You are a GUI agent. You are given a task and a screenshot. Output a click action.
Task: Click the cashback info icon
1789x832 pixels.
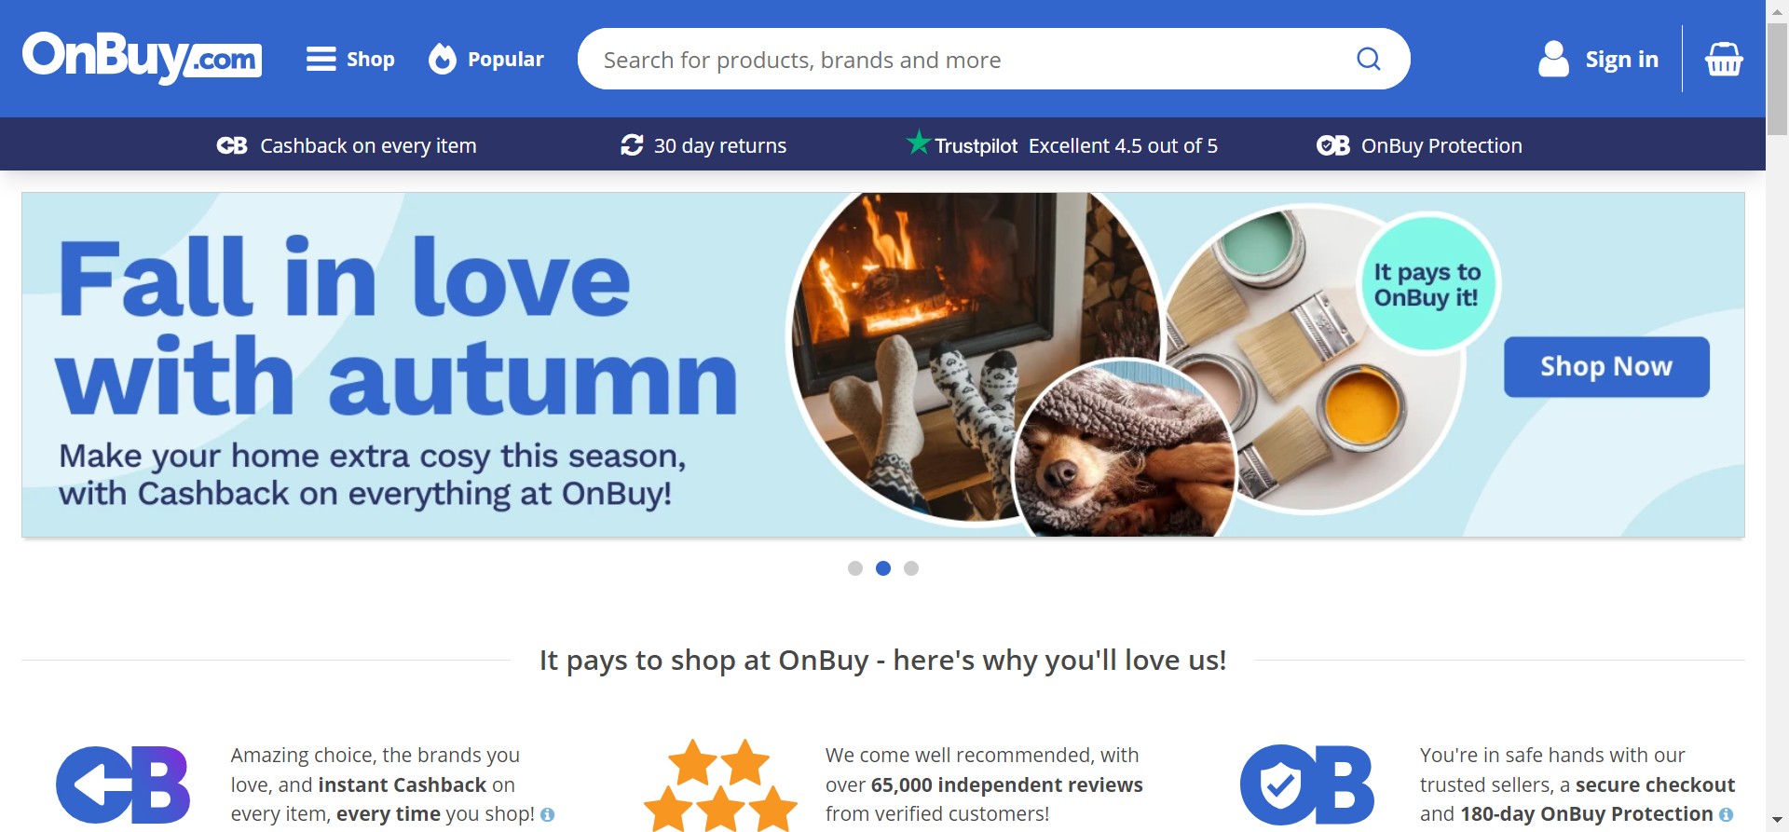coord(548,814)
